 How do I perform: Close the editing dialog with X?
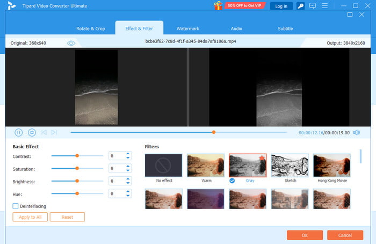coord(361,15)
